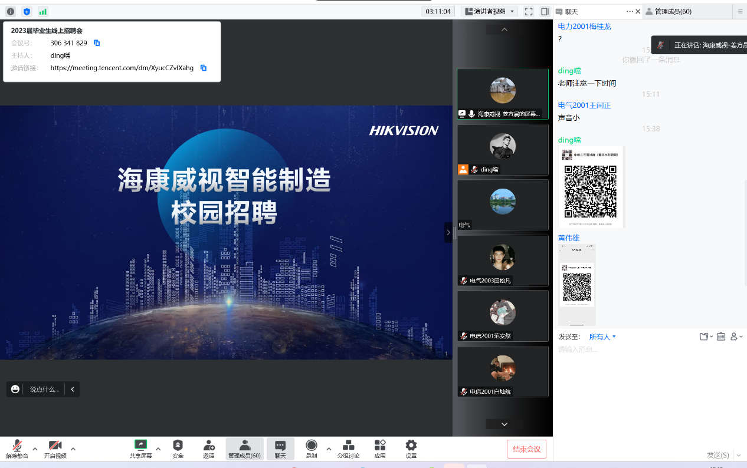Copy the meeting number 306 341 829

point(96,43)
